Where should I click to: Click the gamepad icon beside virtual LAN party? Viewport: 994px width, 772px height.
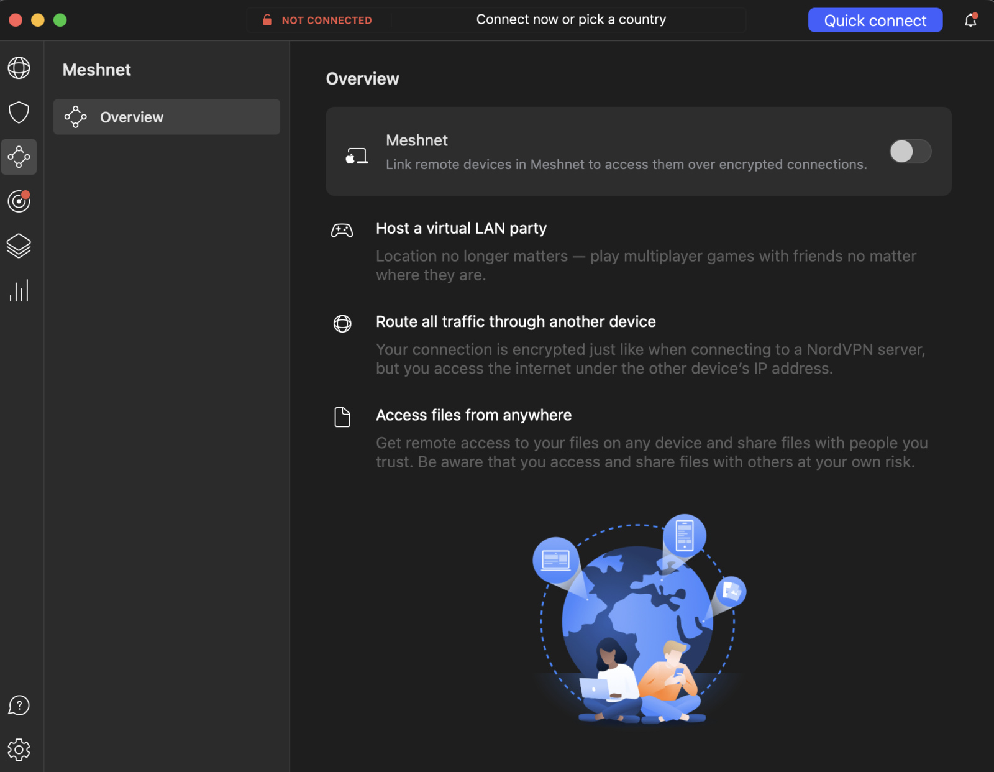(x=342, y=229)
